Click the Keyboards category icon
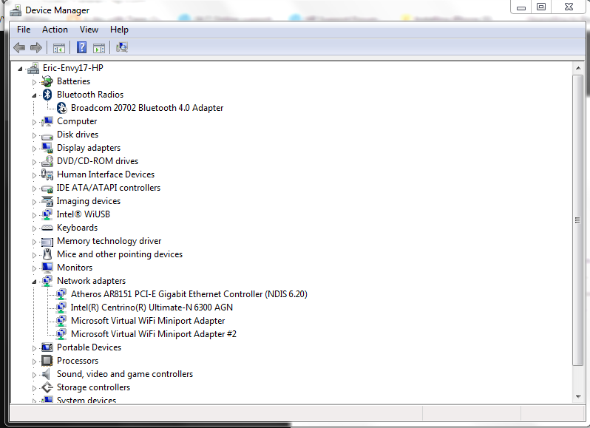The image size is (590, 428). [x=47, y=228]
